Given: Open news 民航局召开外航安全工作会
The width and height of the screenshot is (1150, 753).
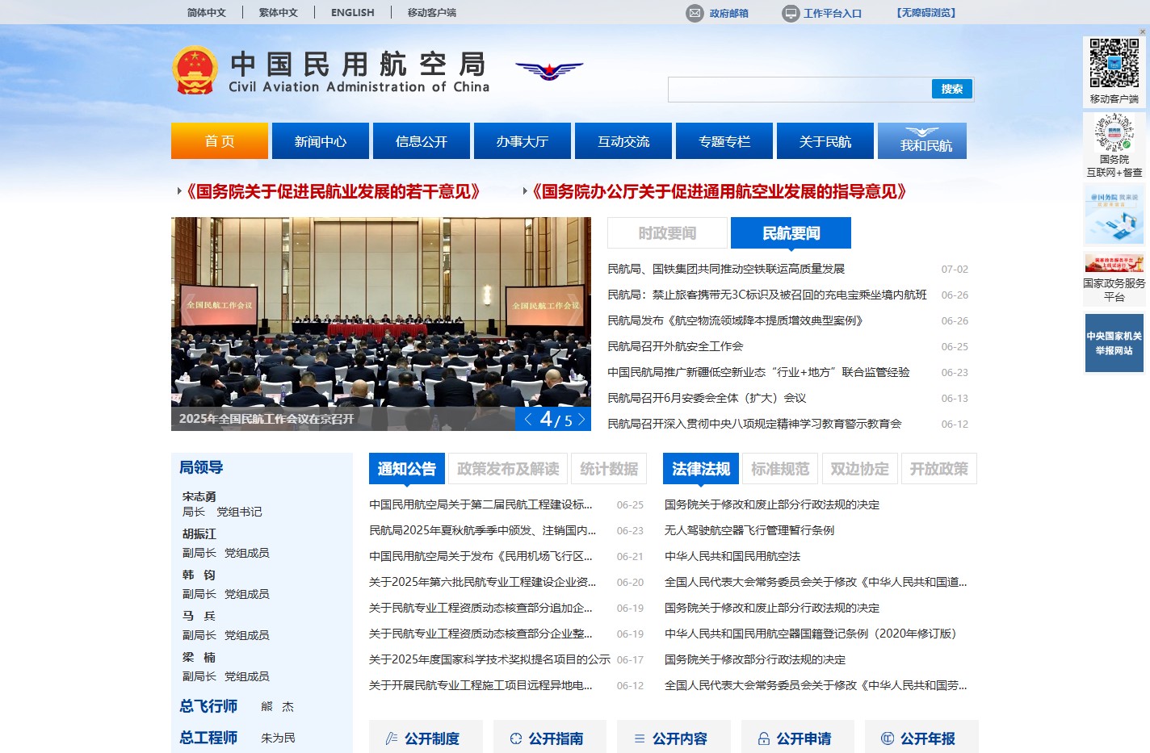Looking at the screenshot, I should pyautogui.click(x=675, y=346).
